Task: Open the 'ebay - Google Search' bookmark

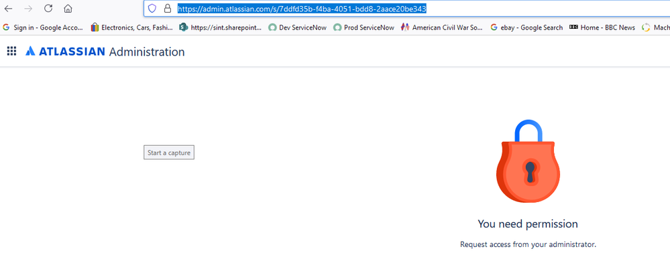Action: click(526, 27)
